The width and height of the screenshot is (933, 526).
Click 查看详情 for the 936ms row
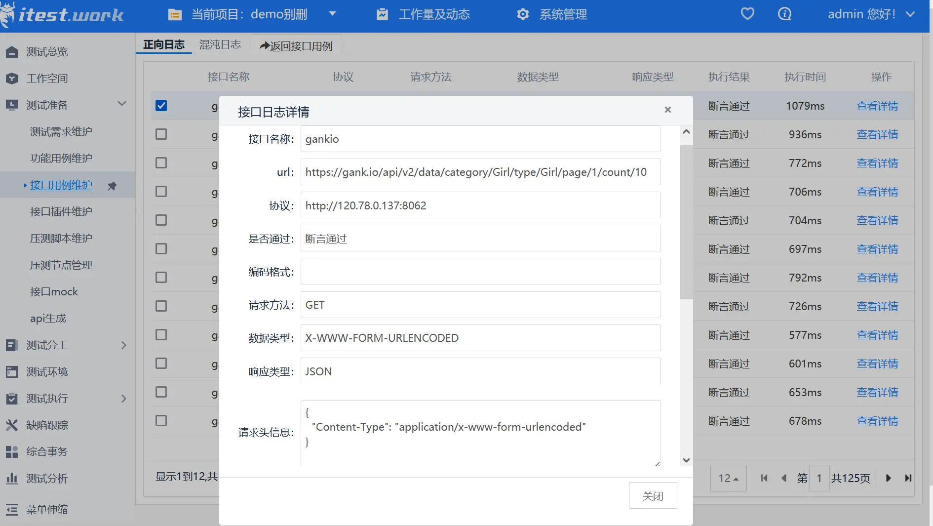(877, 135)
